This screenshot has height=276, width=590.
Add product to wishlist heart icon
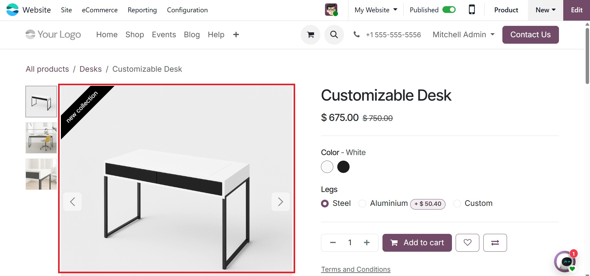tap(467, 243)
